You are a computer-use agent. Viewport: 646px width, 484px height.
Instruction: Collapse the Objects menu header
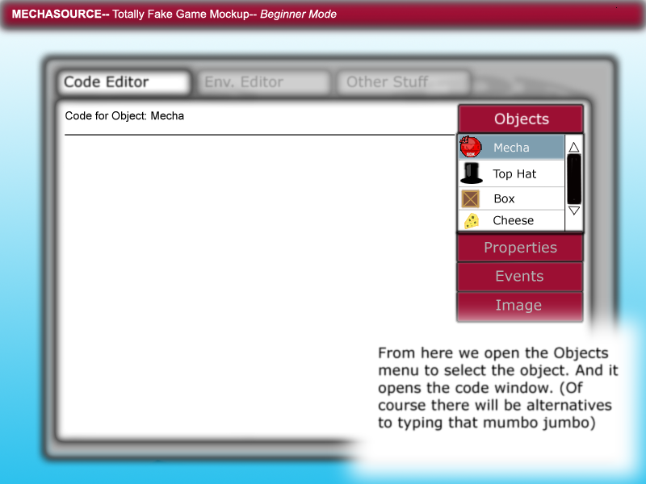(521, 119)
